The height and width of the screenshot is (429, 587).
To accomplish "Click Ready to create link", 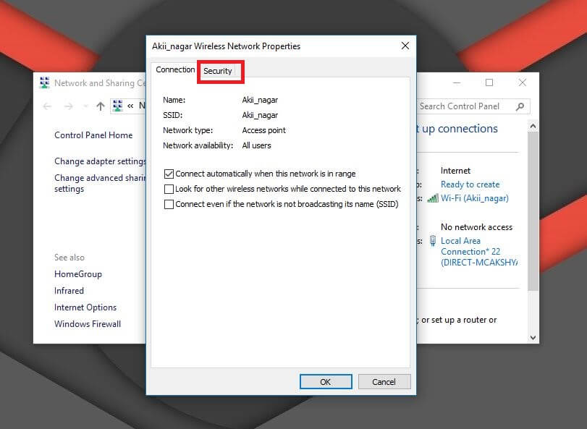I will coord(470,184).
